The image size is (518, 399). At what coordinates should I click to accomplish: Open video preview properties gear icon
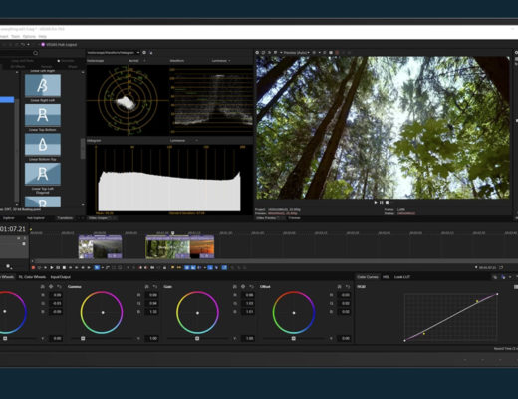pos(257,53)
